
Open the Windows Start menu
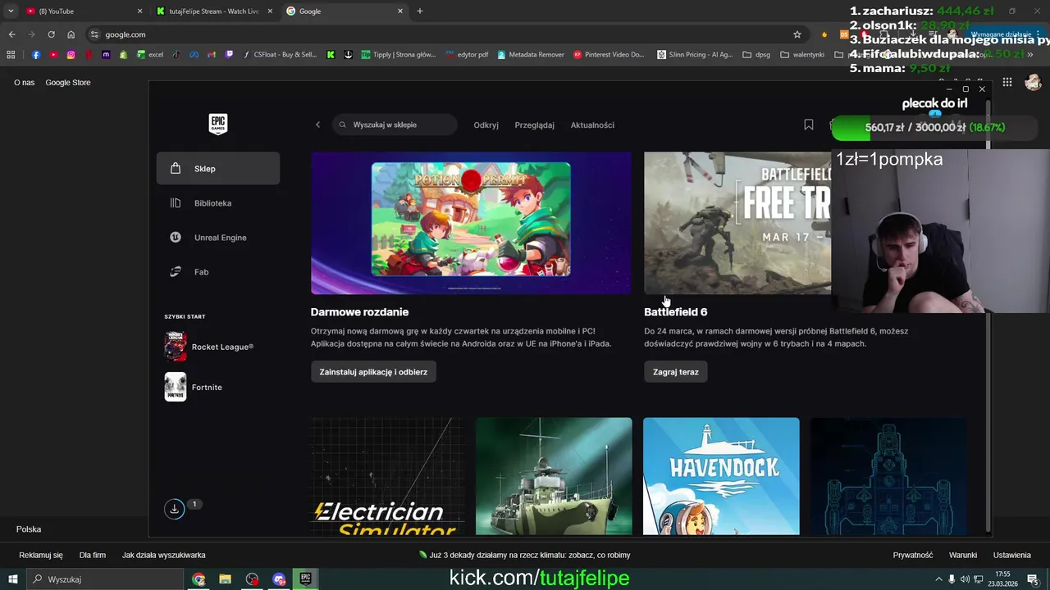point(12,579)
